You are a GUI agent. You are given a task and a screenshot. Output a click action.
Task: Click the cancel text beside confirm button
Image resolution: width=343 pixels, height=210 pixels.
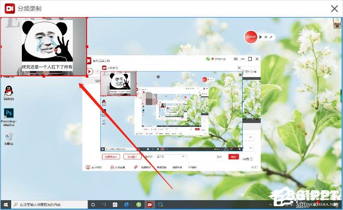[219, 157]
